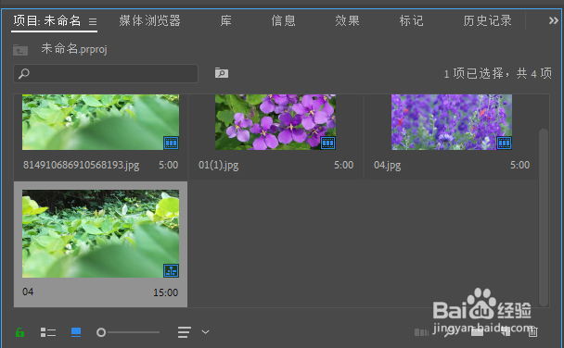Click the parent folder icon beside 未命名.prproj

point(20,49)
